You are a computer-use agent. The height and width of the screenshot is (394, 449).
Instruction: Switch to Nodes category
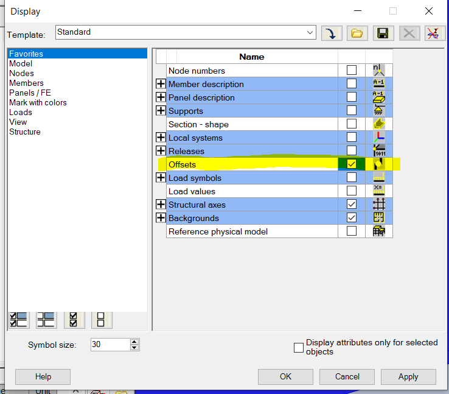click(77, 73)
